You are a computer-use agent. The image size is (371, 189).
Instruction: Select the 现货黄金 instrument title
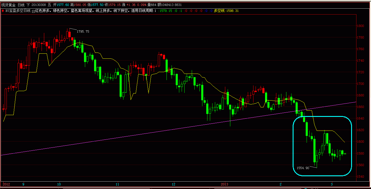[x=8, y=5]
